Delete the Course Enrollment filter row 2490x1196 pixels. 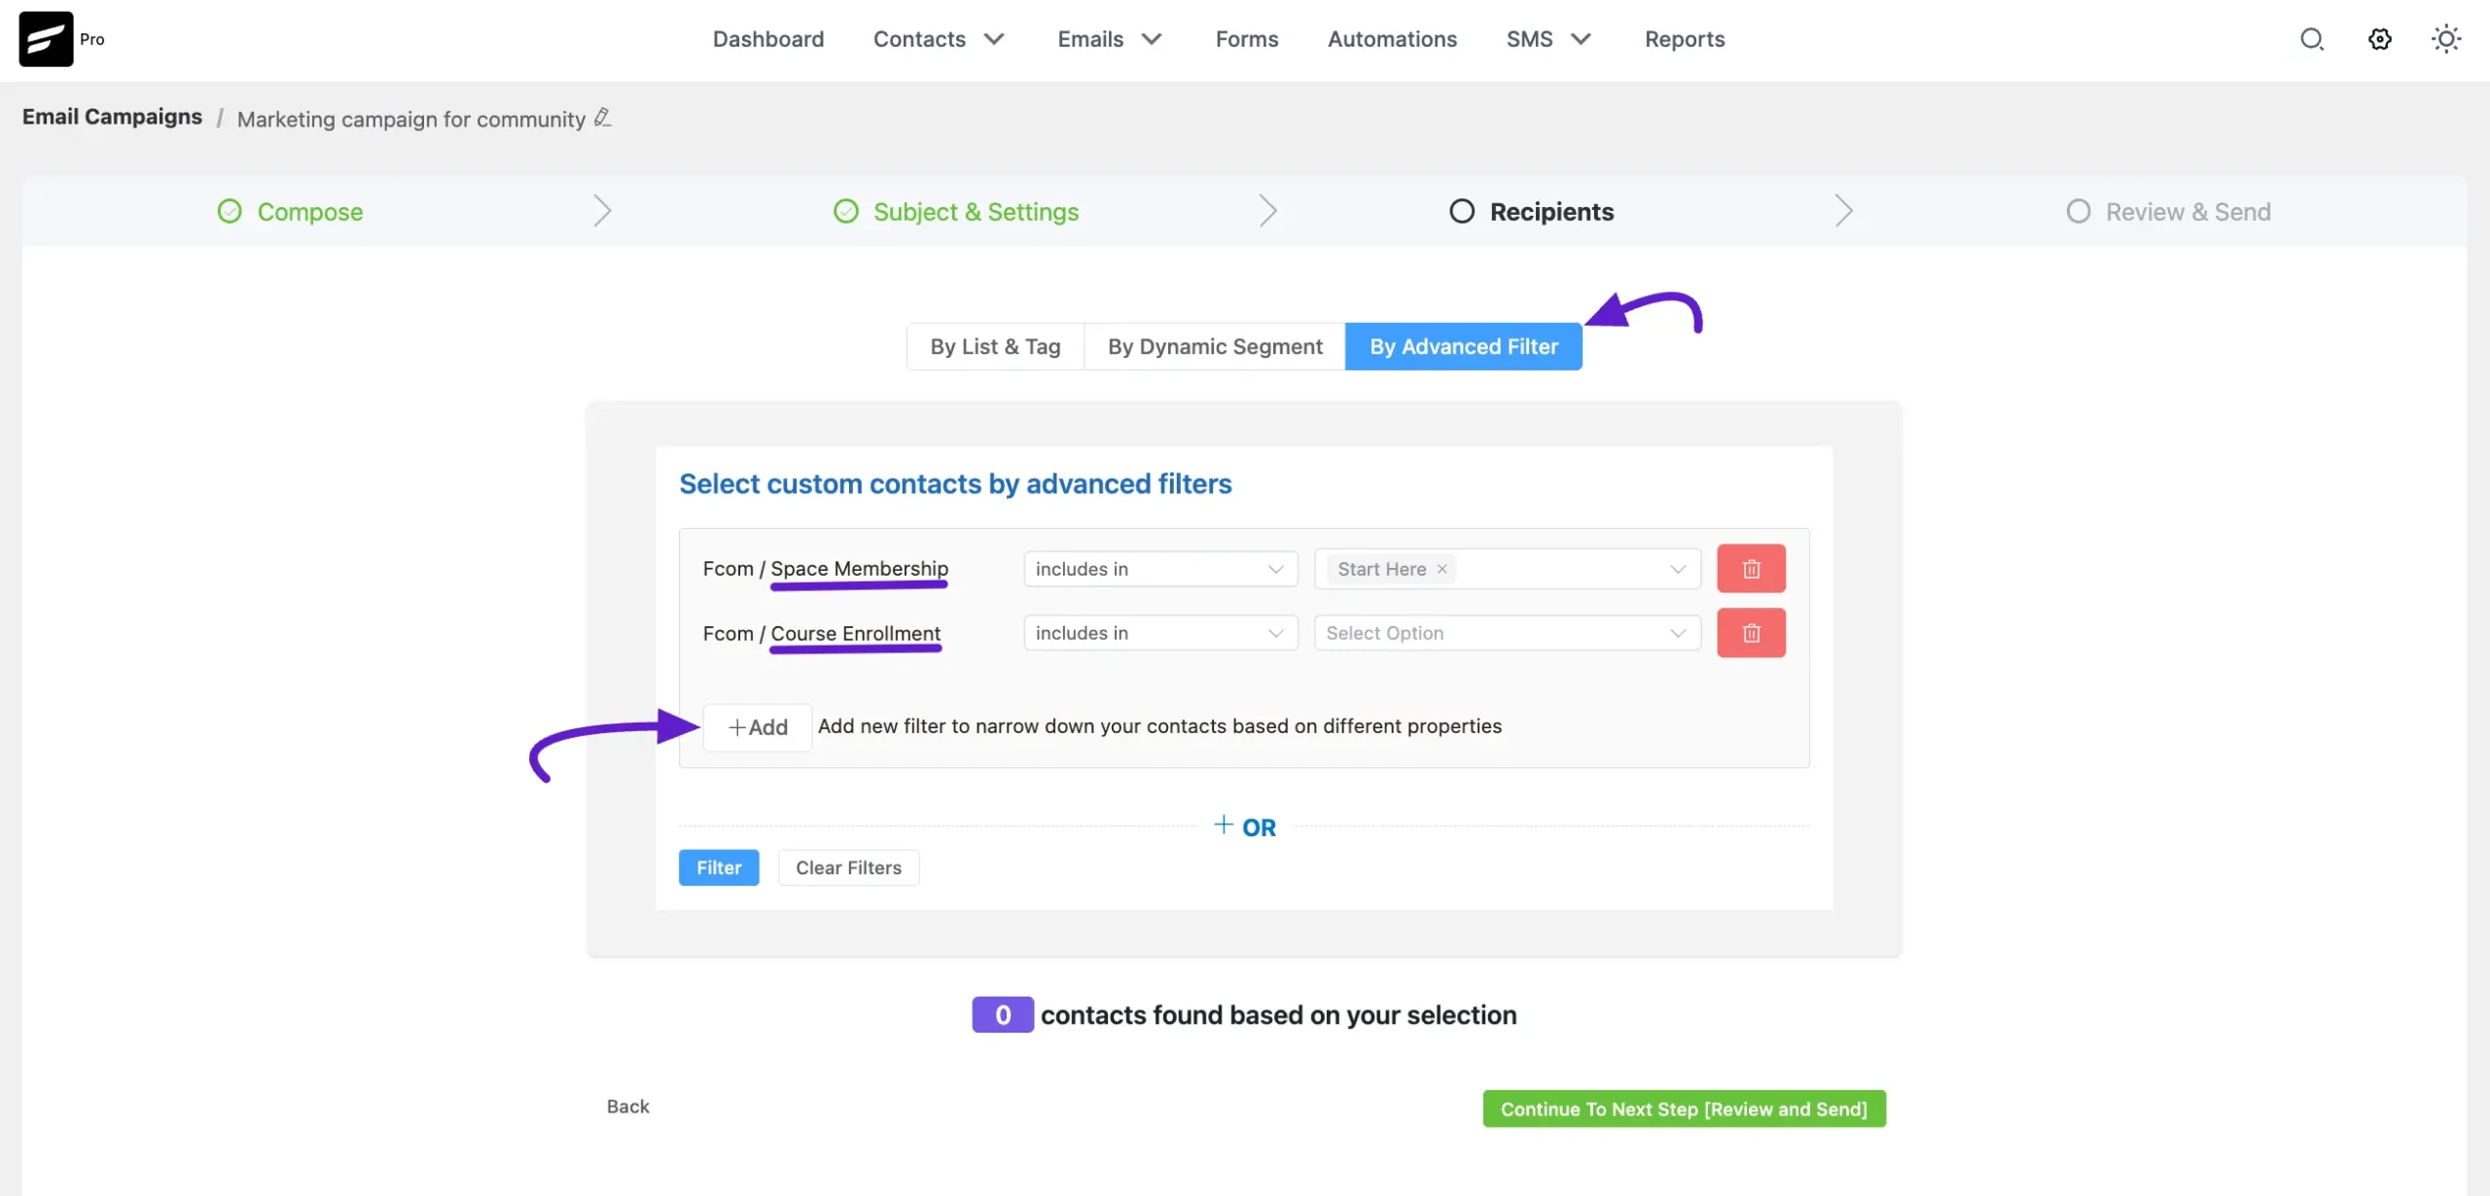1750,633
